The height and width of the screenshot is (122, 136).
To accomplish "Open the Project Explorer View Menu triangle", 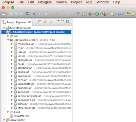I will 58,21.
